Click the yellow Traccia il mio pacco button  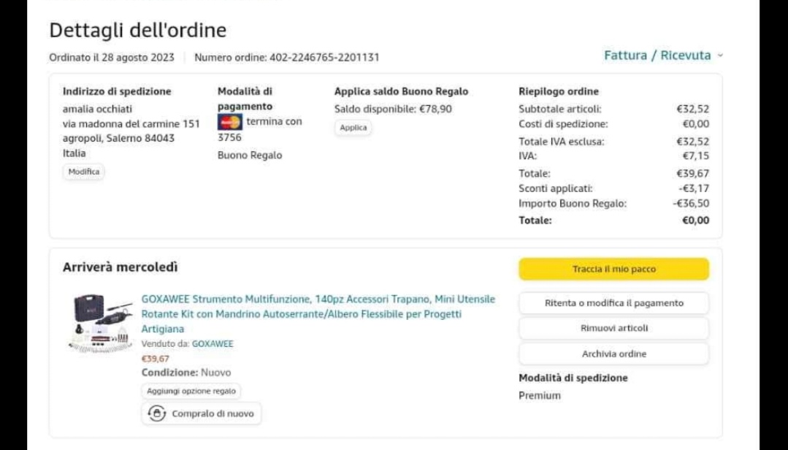[x=613, y=269]
